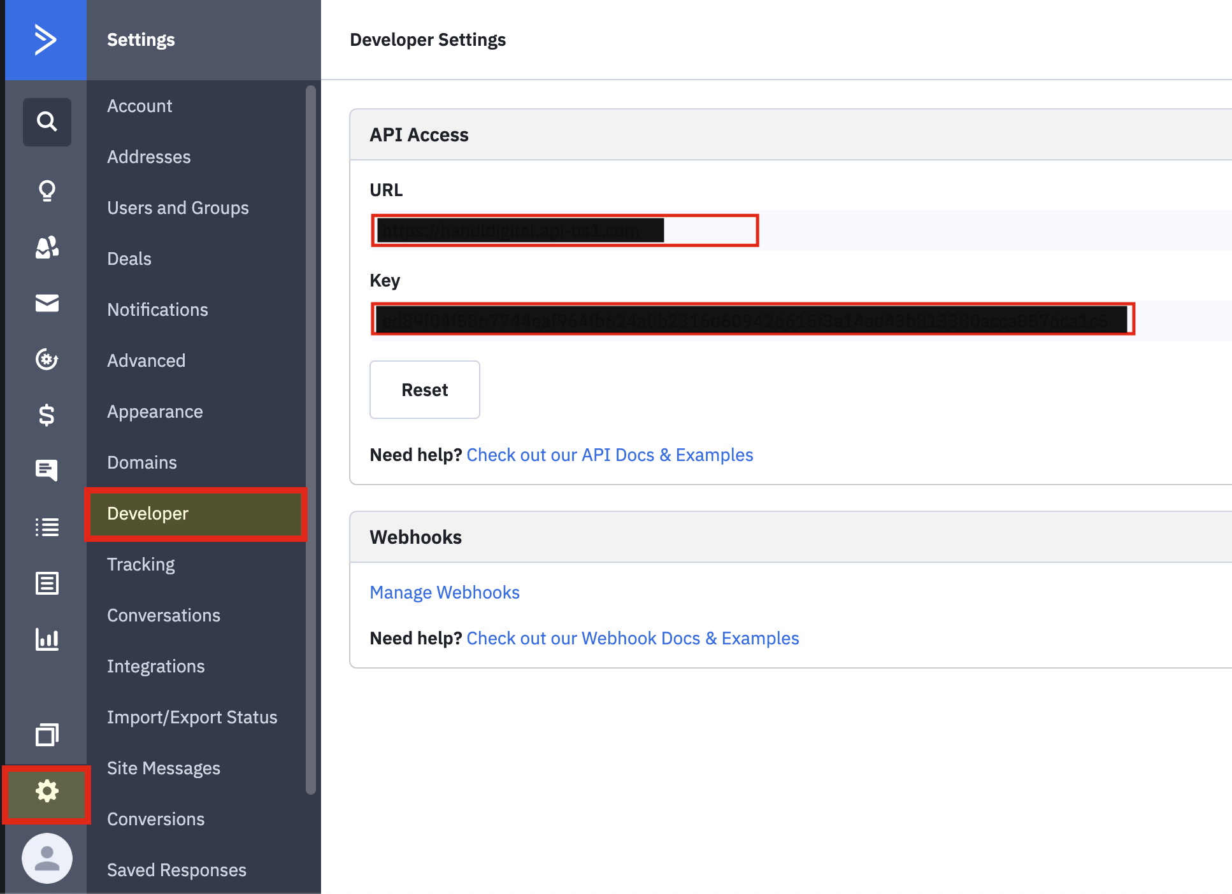Select Developer from settings menu
The height and width of the screenshot is (894, 1232).
(147, 513)
